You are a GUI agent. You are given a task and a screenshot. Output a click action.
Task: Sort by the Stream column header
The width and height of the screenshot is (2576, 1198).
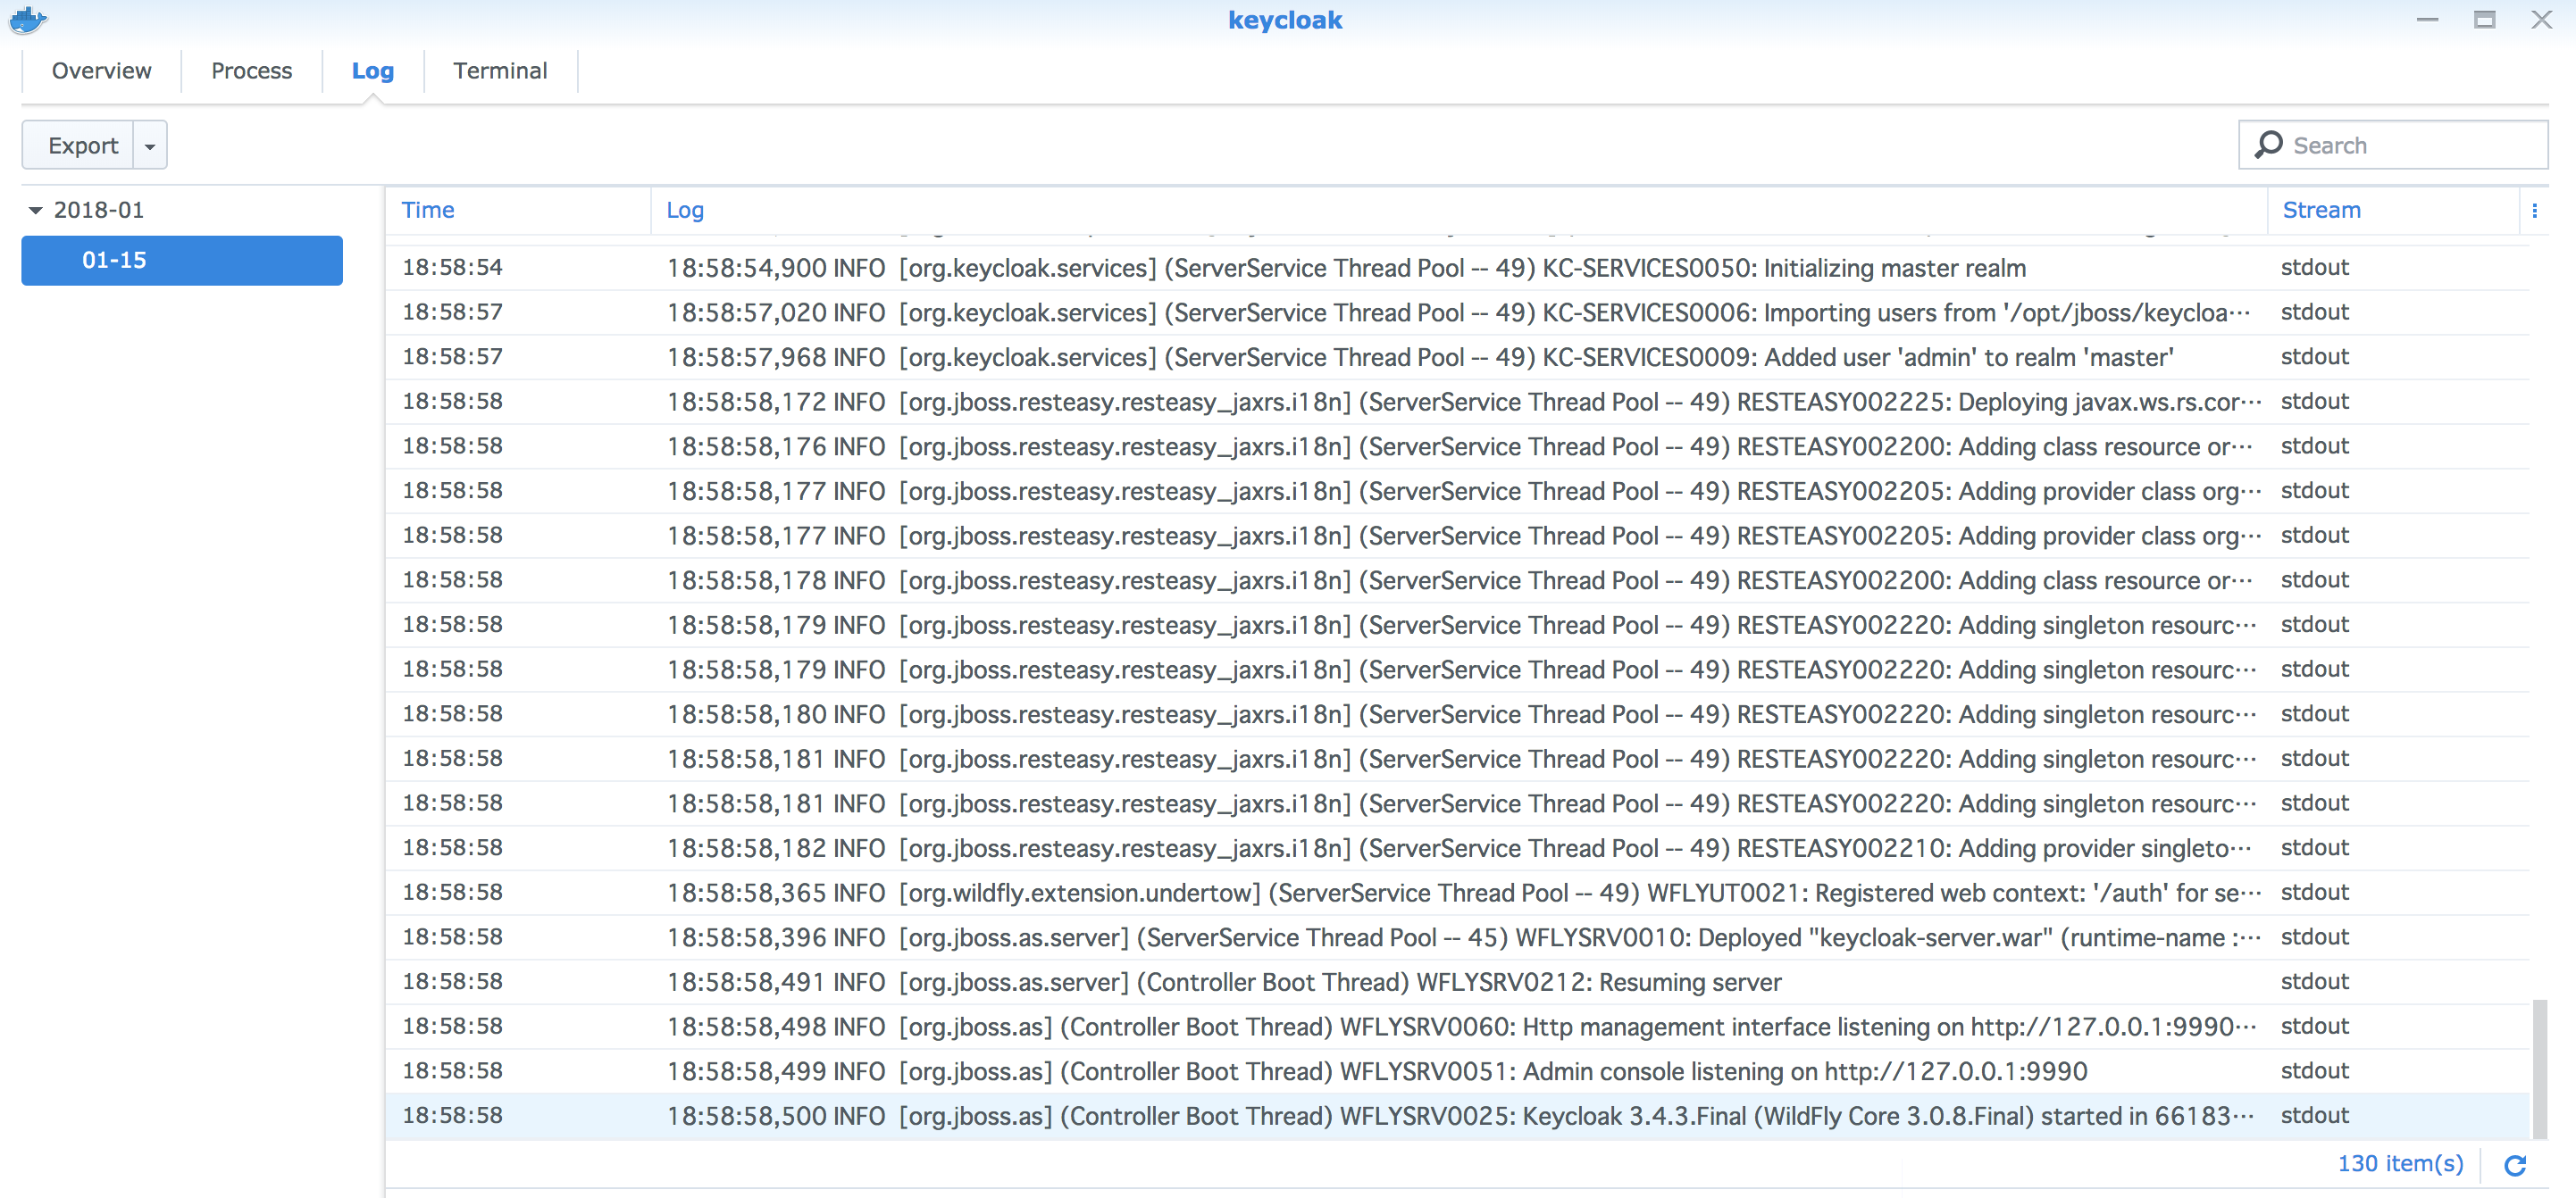coord(2321,211)
